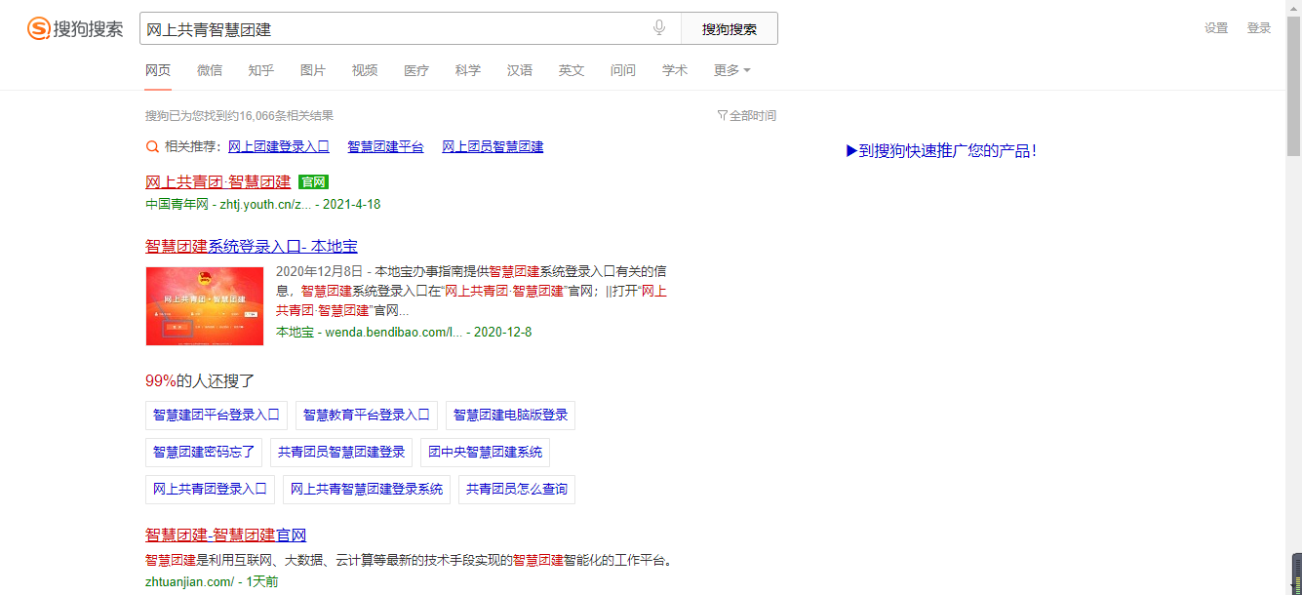Switch to the 知乎 tab
Image resolution: width=1302 pixels, height=595 pixels.
point(261,70)
